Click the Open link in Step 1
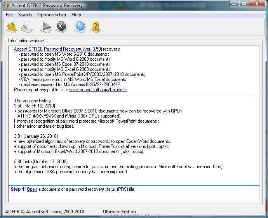Viewport: 268px width, 218px height. pyautogui.click(x=32, y=189)
